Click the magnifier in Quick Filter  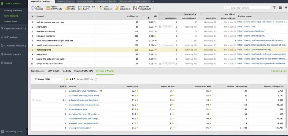click(226, 8)
